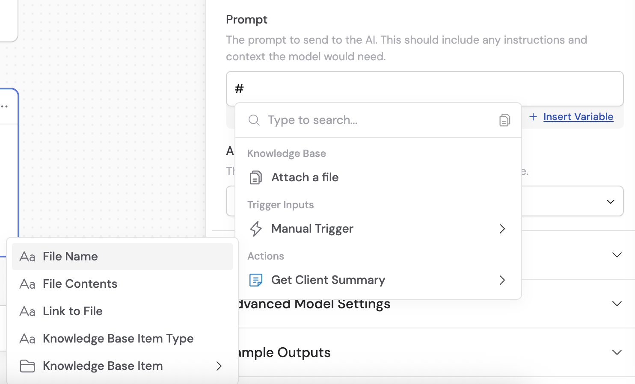Click the plus icon beside Insert Variable
Image resolution: width=635 pixels, height=384 pixels.
click(x=533, y=117)
